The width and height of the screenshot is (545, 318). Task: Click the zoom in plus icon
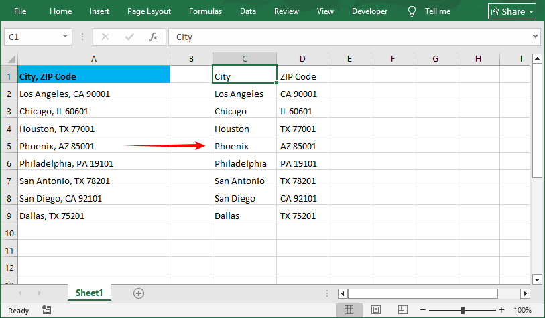[x=501, y=310]
